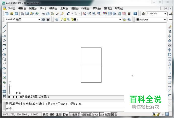Open the 标注(N) menu
Viewport: 174px width, 118px height.
tap(85, 8)
